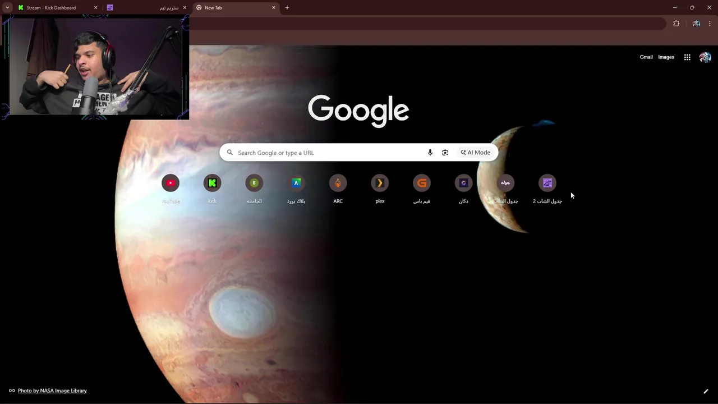This screenshot has height=404, width=718.
Task: Open the Images link
Action: pos(666,57)
